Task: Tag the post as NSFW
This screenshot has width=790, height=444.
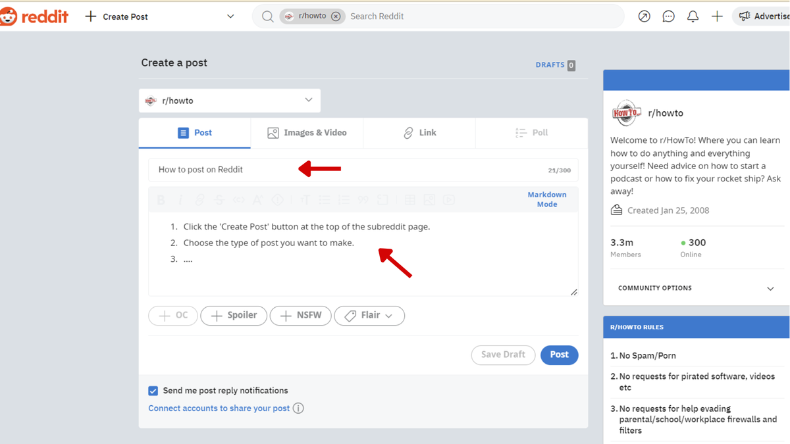Action: tap(300, 315)
